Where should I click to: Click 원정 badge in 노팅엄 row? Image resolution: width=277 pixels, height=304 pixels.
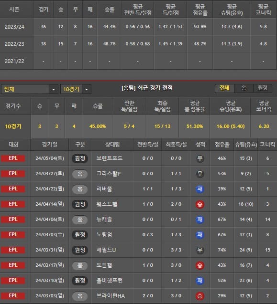coord(80,235)
